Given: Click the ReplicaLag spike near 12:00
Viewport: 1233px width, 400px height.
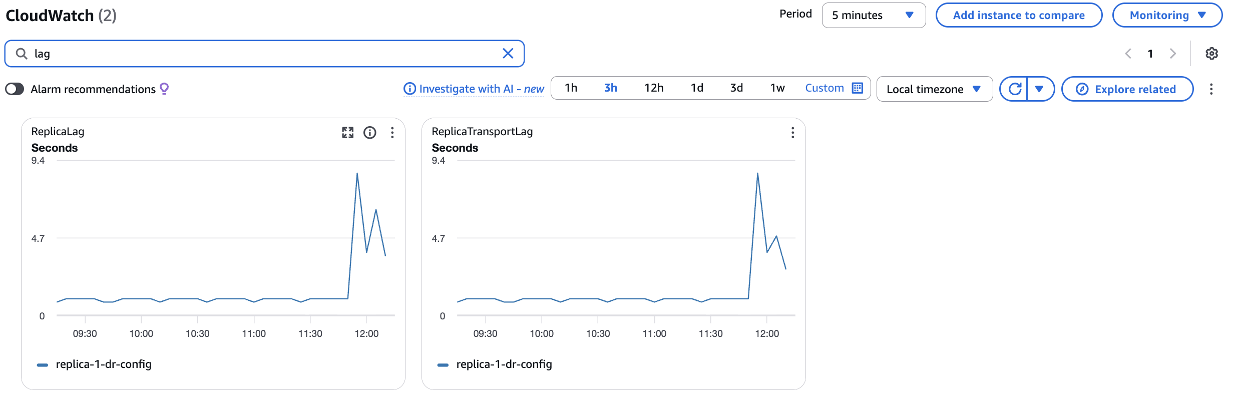Looking at the screenshot, I should 357,174.
